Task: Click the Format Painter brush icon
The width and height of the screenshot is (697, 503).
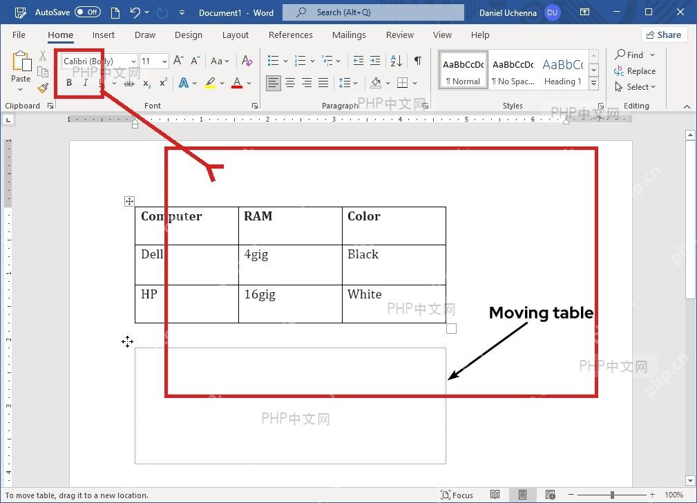Action: (43, 88)
